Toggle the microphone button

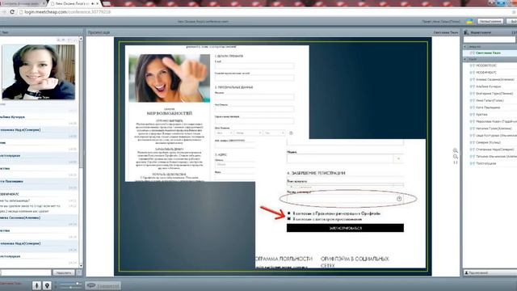(x=36, y=285)
